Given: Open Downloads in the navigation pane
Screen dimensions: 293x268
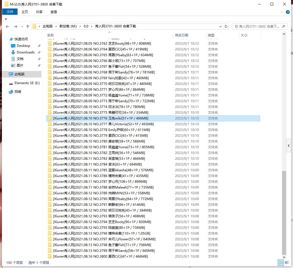Looking at the screenshot, I should click(x=26, y=52).
